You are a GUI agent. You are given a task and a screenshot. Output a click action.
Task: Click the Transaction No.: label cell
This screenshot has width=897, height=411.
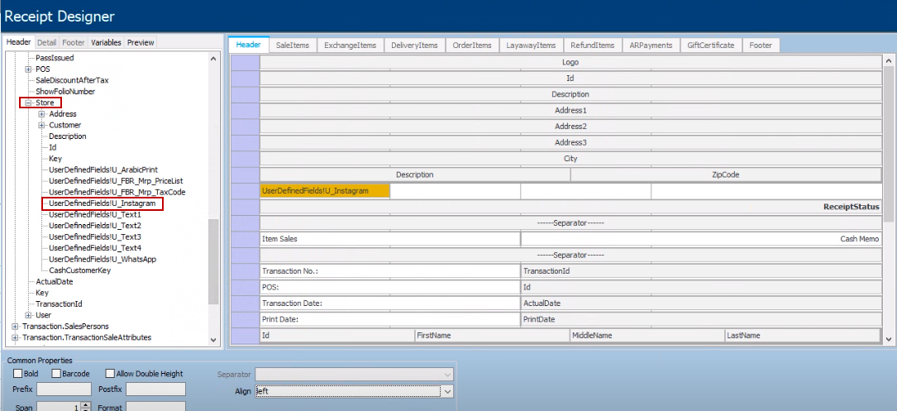(390, 271)
